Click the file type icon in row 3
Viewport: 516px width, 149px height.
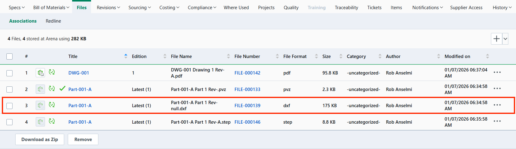point(40,105)
